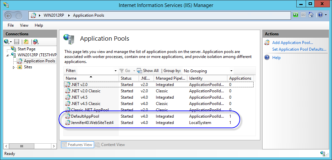
Task: Select Application Pools tree node
Action: [x=39, y=61]
